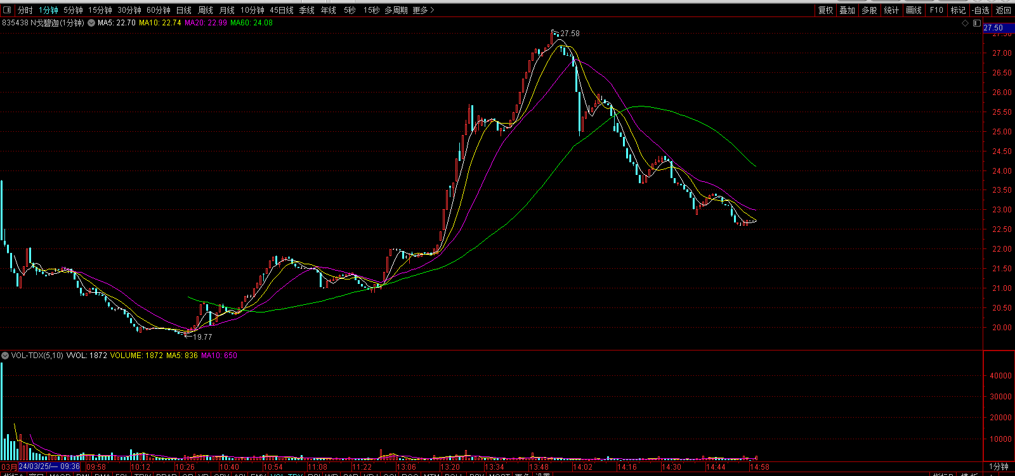Click the green MA60: 24.08 indicator label

(x=251, y=23)
